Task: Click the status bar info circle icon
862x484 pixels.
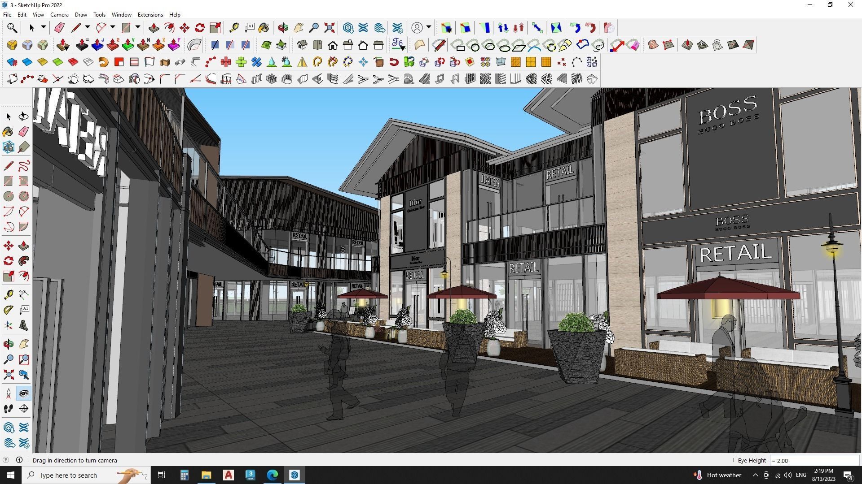Action: tap(19, 460)
